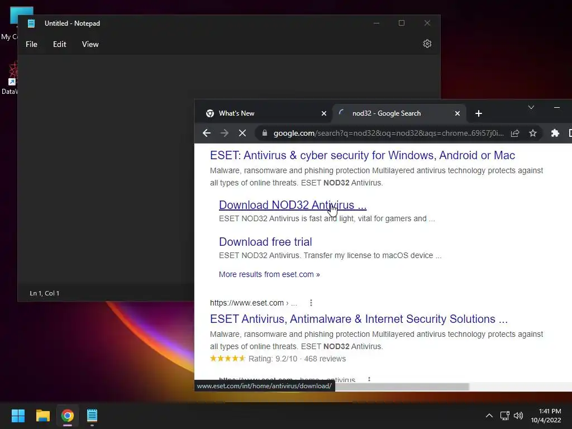This screenshot has width=572, height=429.
Task: Open the View menu in Notepad
Action: 90,44
